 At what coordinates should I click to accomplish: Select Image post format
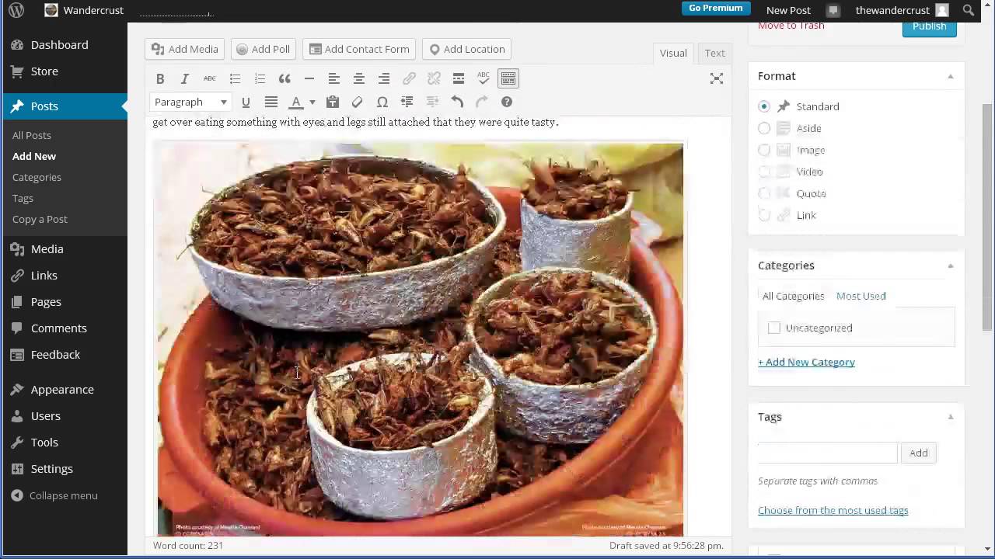764,150
